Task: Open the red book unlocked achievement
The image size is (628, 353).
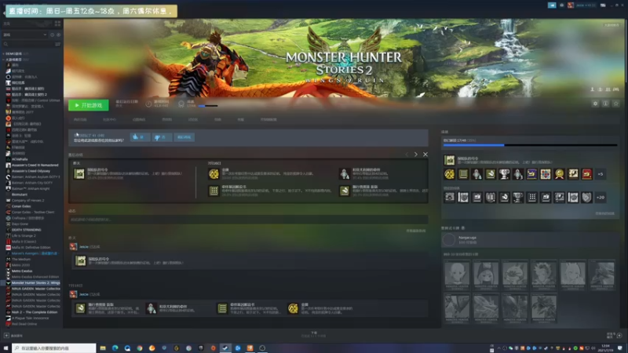Action: 586,174
